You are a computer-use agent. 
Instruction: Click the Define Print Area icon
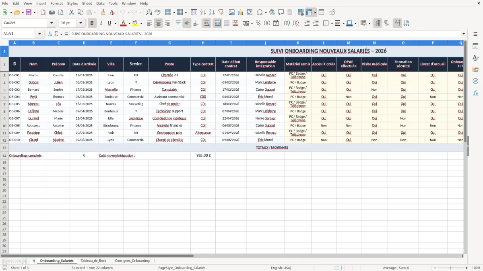click(301, 12)
